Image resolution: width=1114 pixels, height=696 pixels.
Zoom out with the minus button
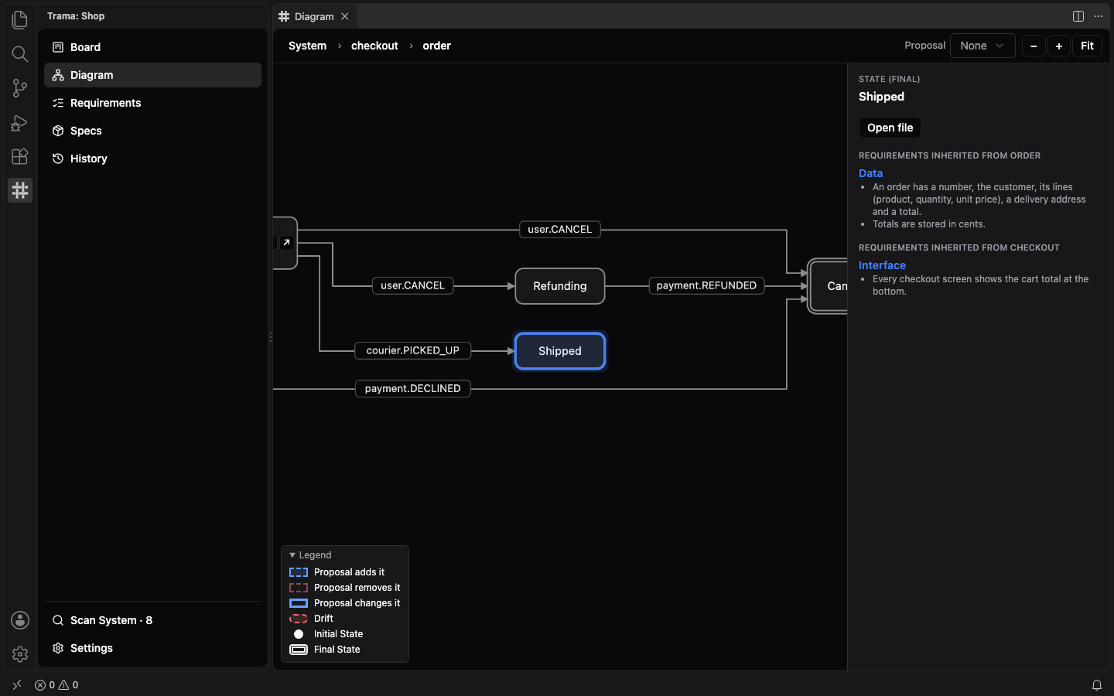(x=1034, y=46)
